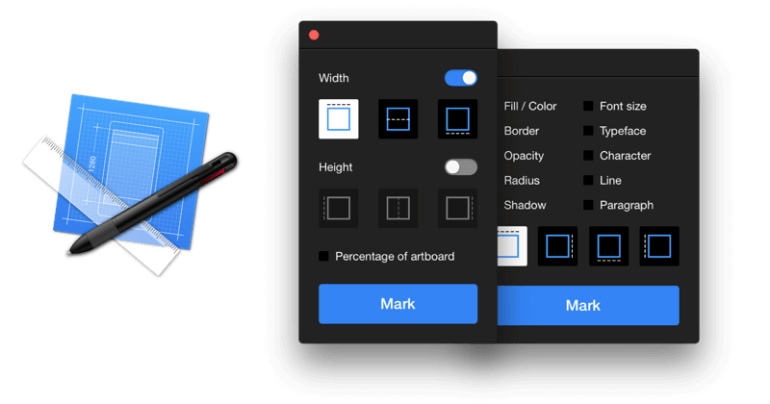Click the Height label text
The width and height of the screenshot is (770, 404).
pos(335,167)
